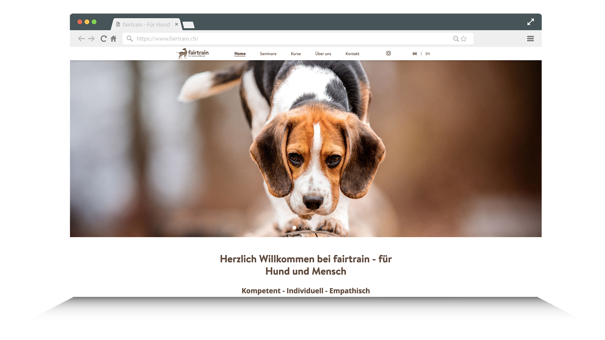Open the Seminare menu item

[268, 54]
